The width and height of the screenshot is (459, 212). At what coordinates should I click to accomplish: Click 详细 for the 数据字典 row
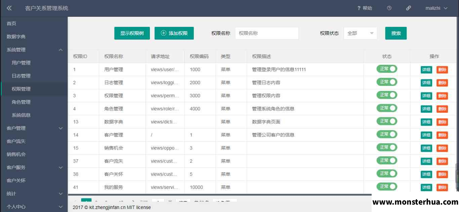pyautogui.click(x=426, y=122)
